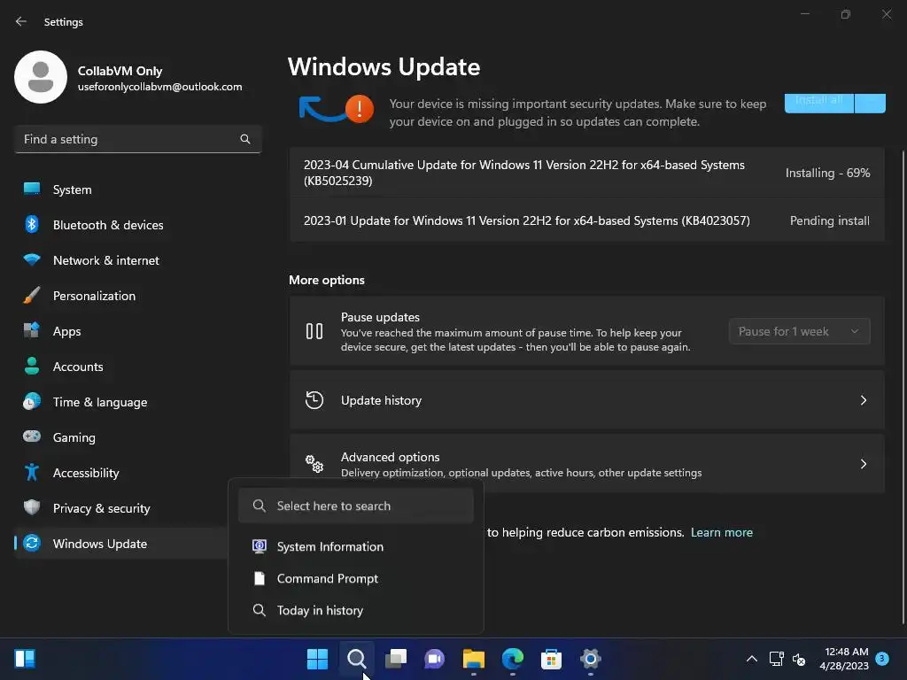Screen dimensions: 907x680
Task: Click the Installing - 69% status
Action: (x=827, y=173)
